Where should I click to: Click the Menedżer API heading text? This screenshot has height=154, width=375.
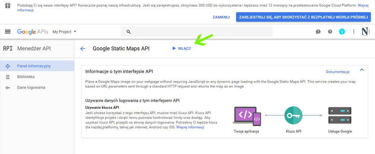(34, 48)
